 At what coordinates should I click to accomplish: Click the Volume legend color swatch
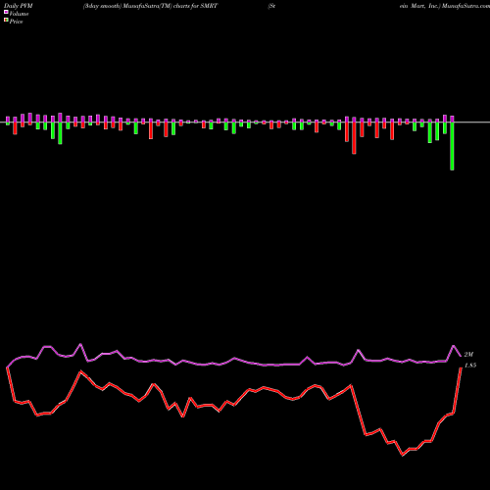click(6, 12)
